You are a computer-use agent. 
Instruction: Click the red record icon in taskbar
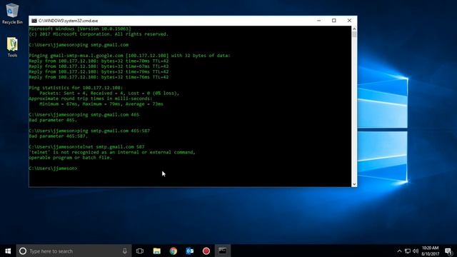point(206,251)
